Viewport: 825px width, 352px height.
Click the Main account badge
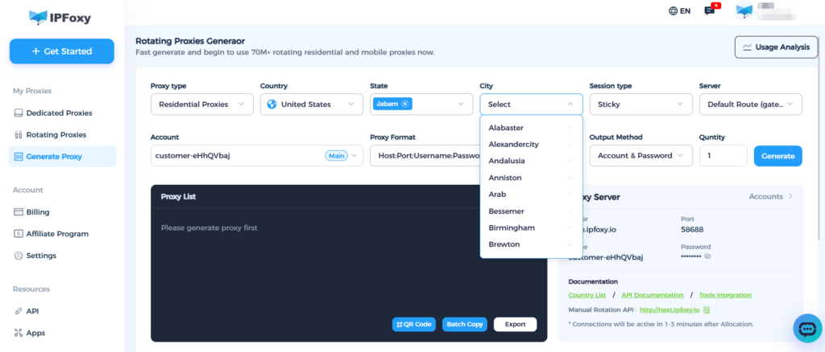pyautogui.click(x=336, y=156)
